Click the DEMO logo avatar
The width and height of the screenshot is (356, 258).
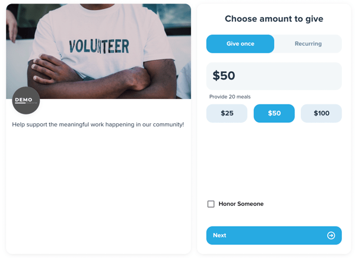coord(26,101)
